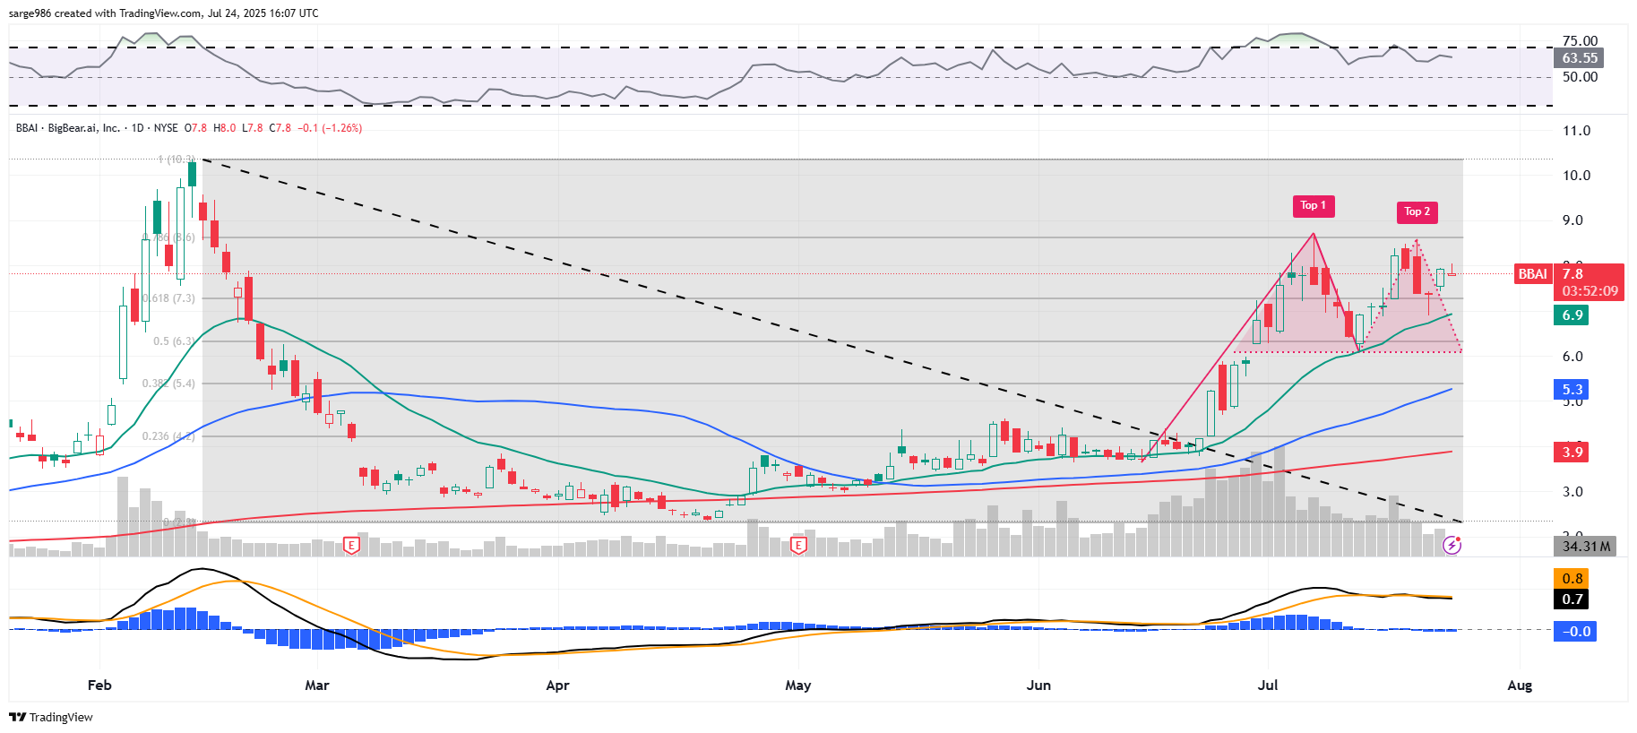1637x733 pixels.
Task: Click the red BBAI ticker tag
Action: click(1532, 274)
